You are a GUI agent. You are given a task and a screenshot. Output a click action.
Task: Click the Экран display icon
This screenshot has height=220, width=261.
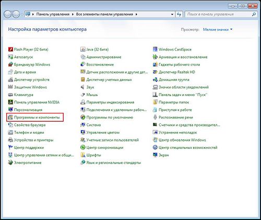(155, 155)
